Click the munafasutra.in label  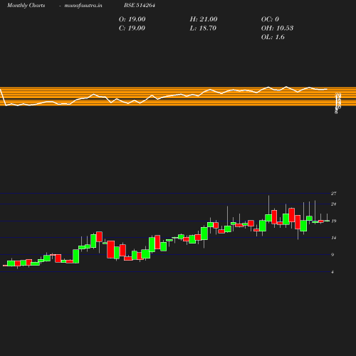[x=83, y=5]
